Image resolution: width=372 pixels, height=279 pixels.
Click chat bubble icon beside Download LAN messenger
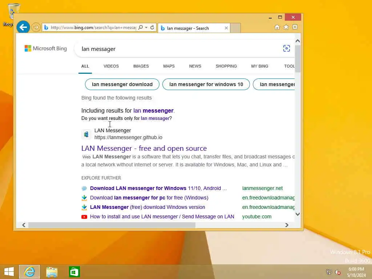coord(84,189)
